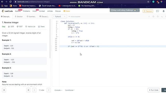Image resolution: width=166 pixels, height=93 pixels.
Task: Go back with the browser back arrow
Action: point(2,2)
